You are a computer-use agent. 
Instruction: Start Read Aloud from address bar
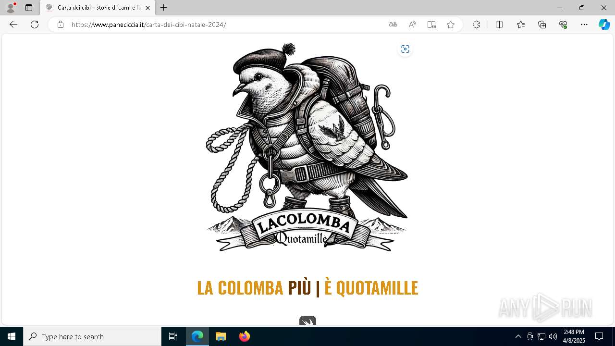[x=412, y=25]
